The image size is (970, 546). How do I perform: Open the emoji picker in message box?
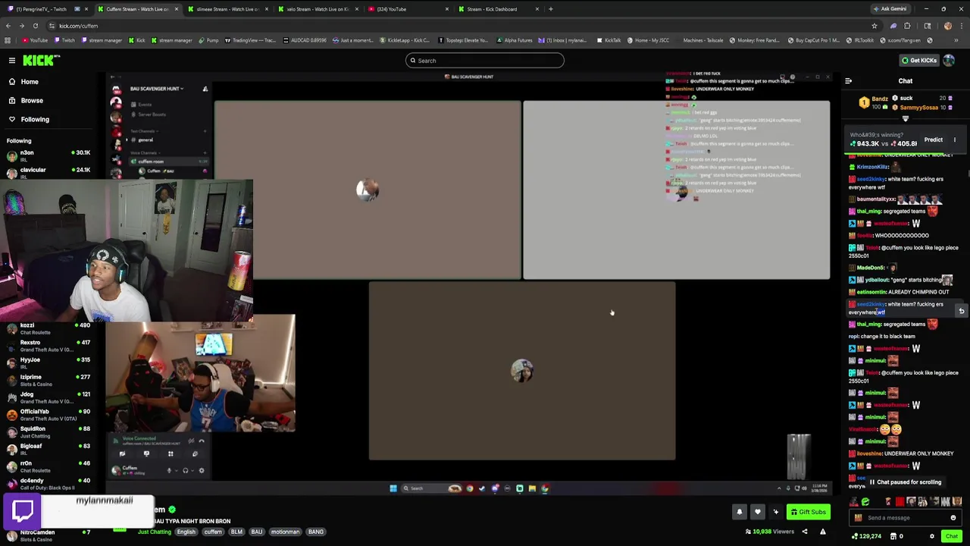pos(953,518)
